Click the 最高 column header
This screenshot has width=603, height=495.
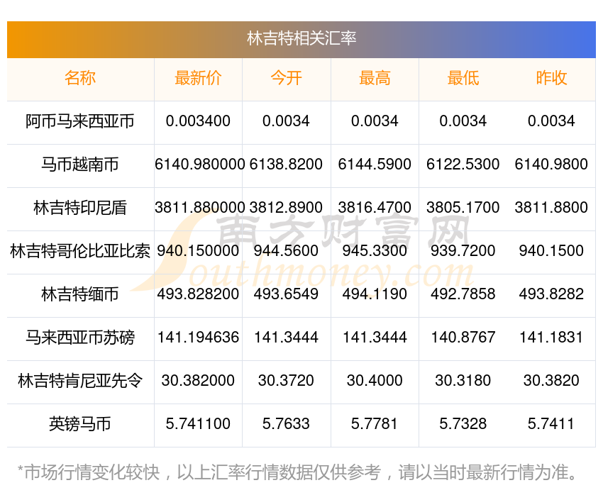[375, 78]
